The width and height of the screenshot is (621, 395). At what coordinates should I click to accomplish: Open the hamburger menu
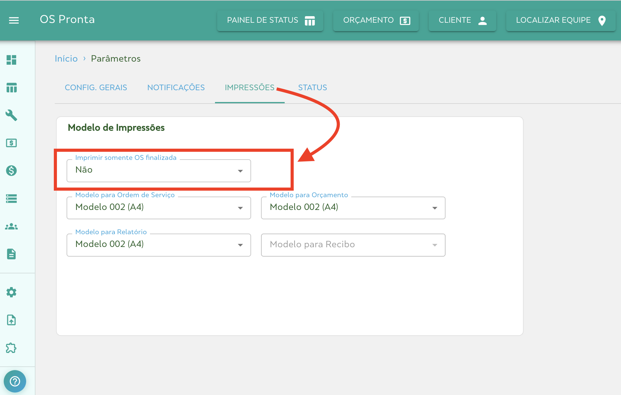point(14,21)
